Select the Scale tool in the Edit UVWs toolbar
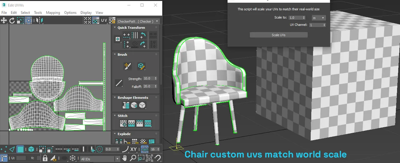This screenshot has width=400, height=163. point(20,20)
